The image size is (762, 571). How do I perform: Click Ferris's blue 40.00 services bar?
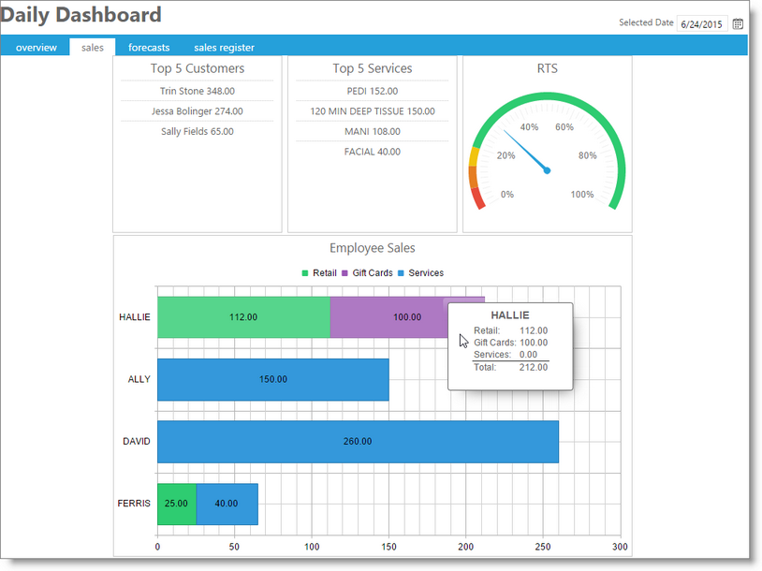point(227,504)
